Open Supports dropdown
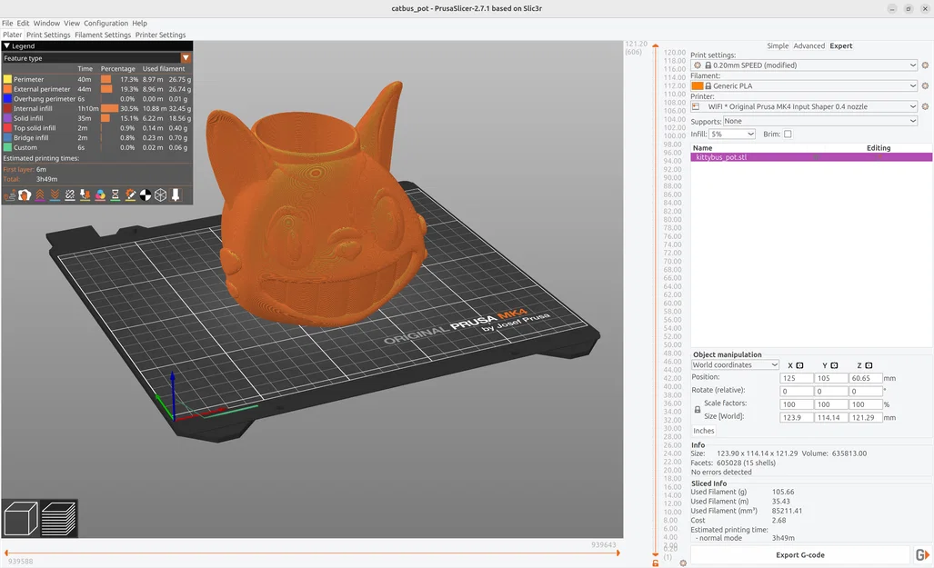 point(820,121)
